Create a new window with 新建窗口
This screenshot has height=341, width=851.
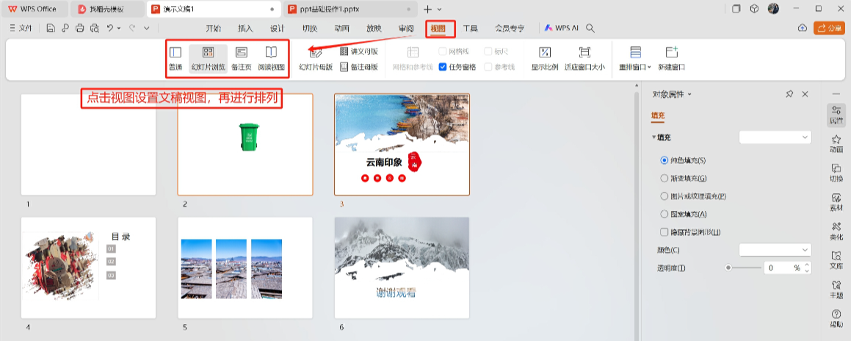pos(671,58)
